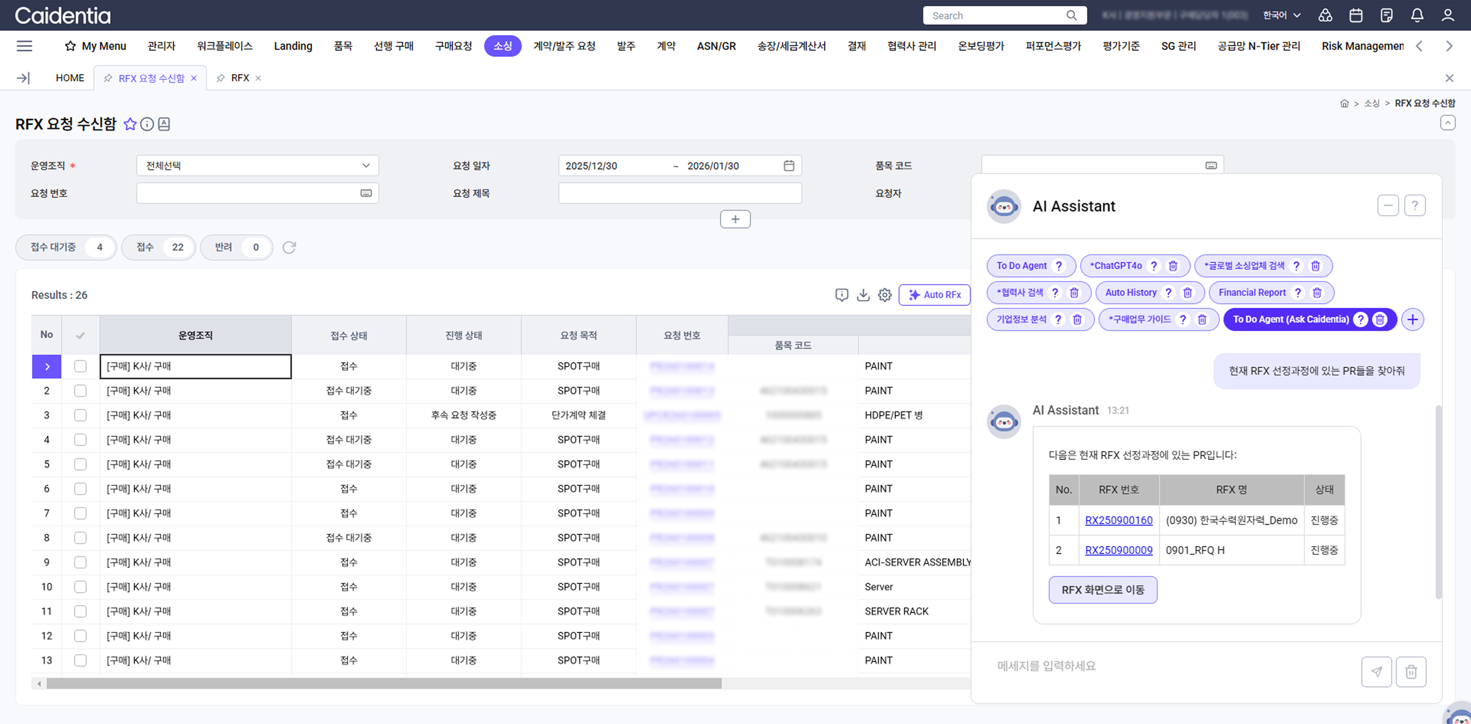Expand more search filters with plus button
The height and width of the screenshot is (724, 1471).
[x=735, y=219]
